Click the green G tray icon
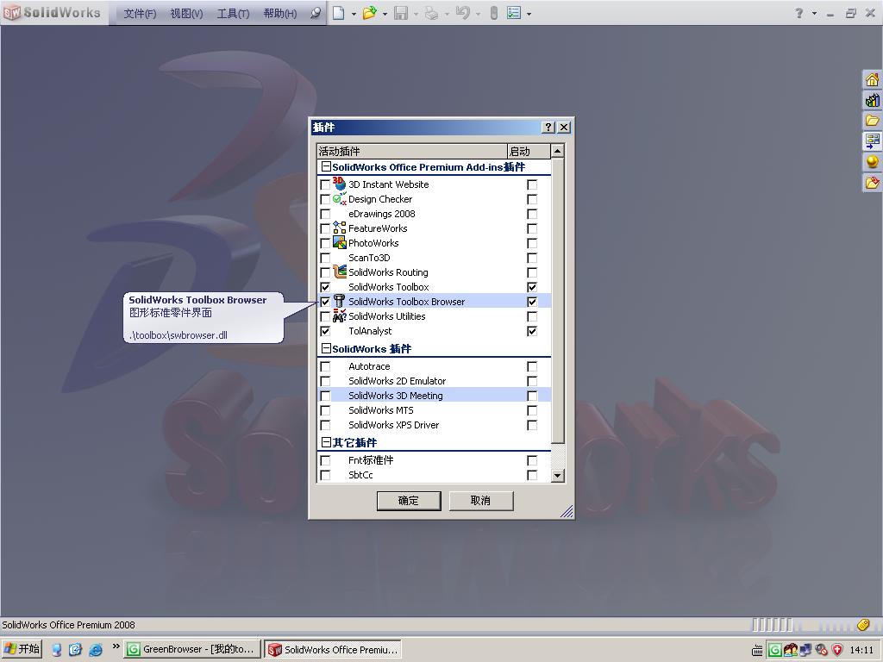Image resolution: width=883 pixels, height=662 pixels. coord(775,650)
